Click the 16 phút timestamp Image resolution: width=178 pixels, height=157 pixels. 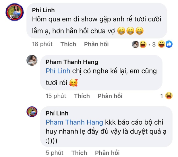[42, 44]
